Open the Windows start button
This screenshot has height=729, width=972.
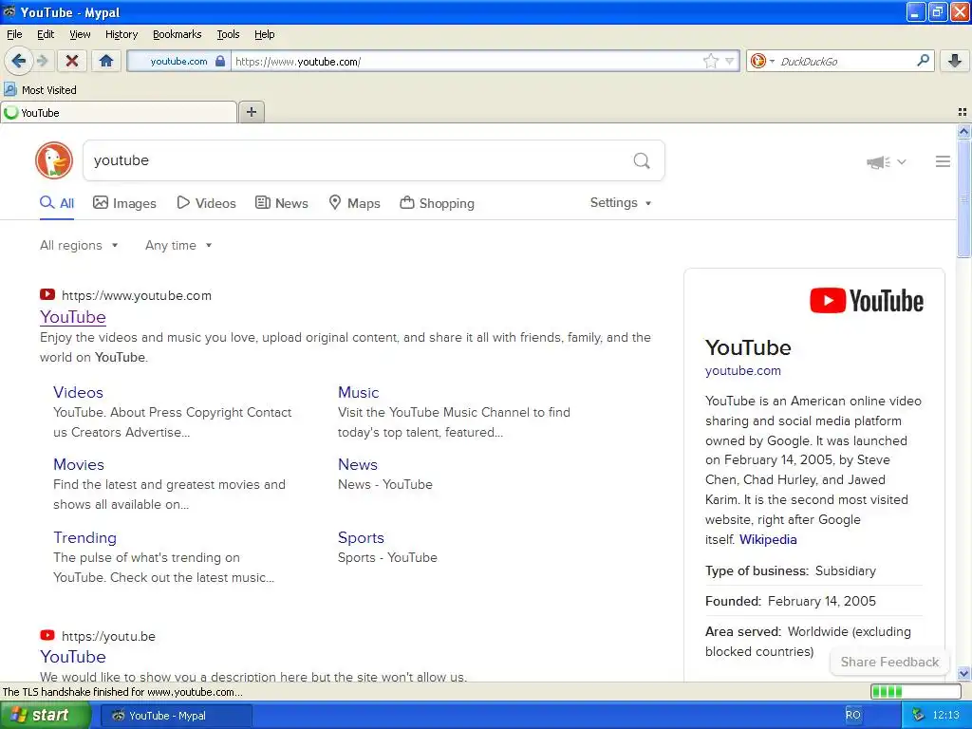46,716
